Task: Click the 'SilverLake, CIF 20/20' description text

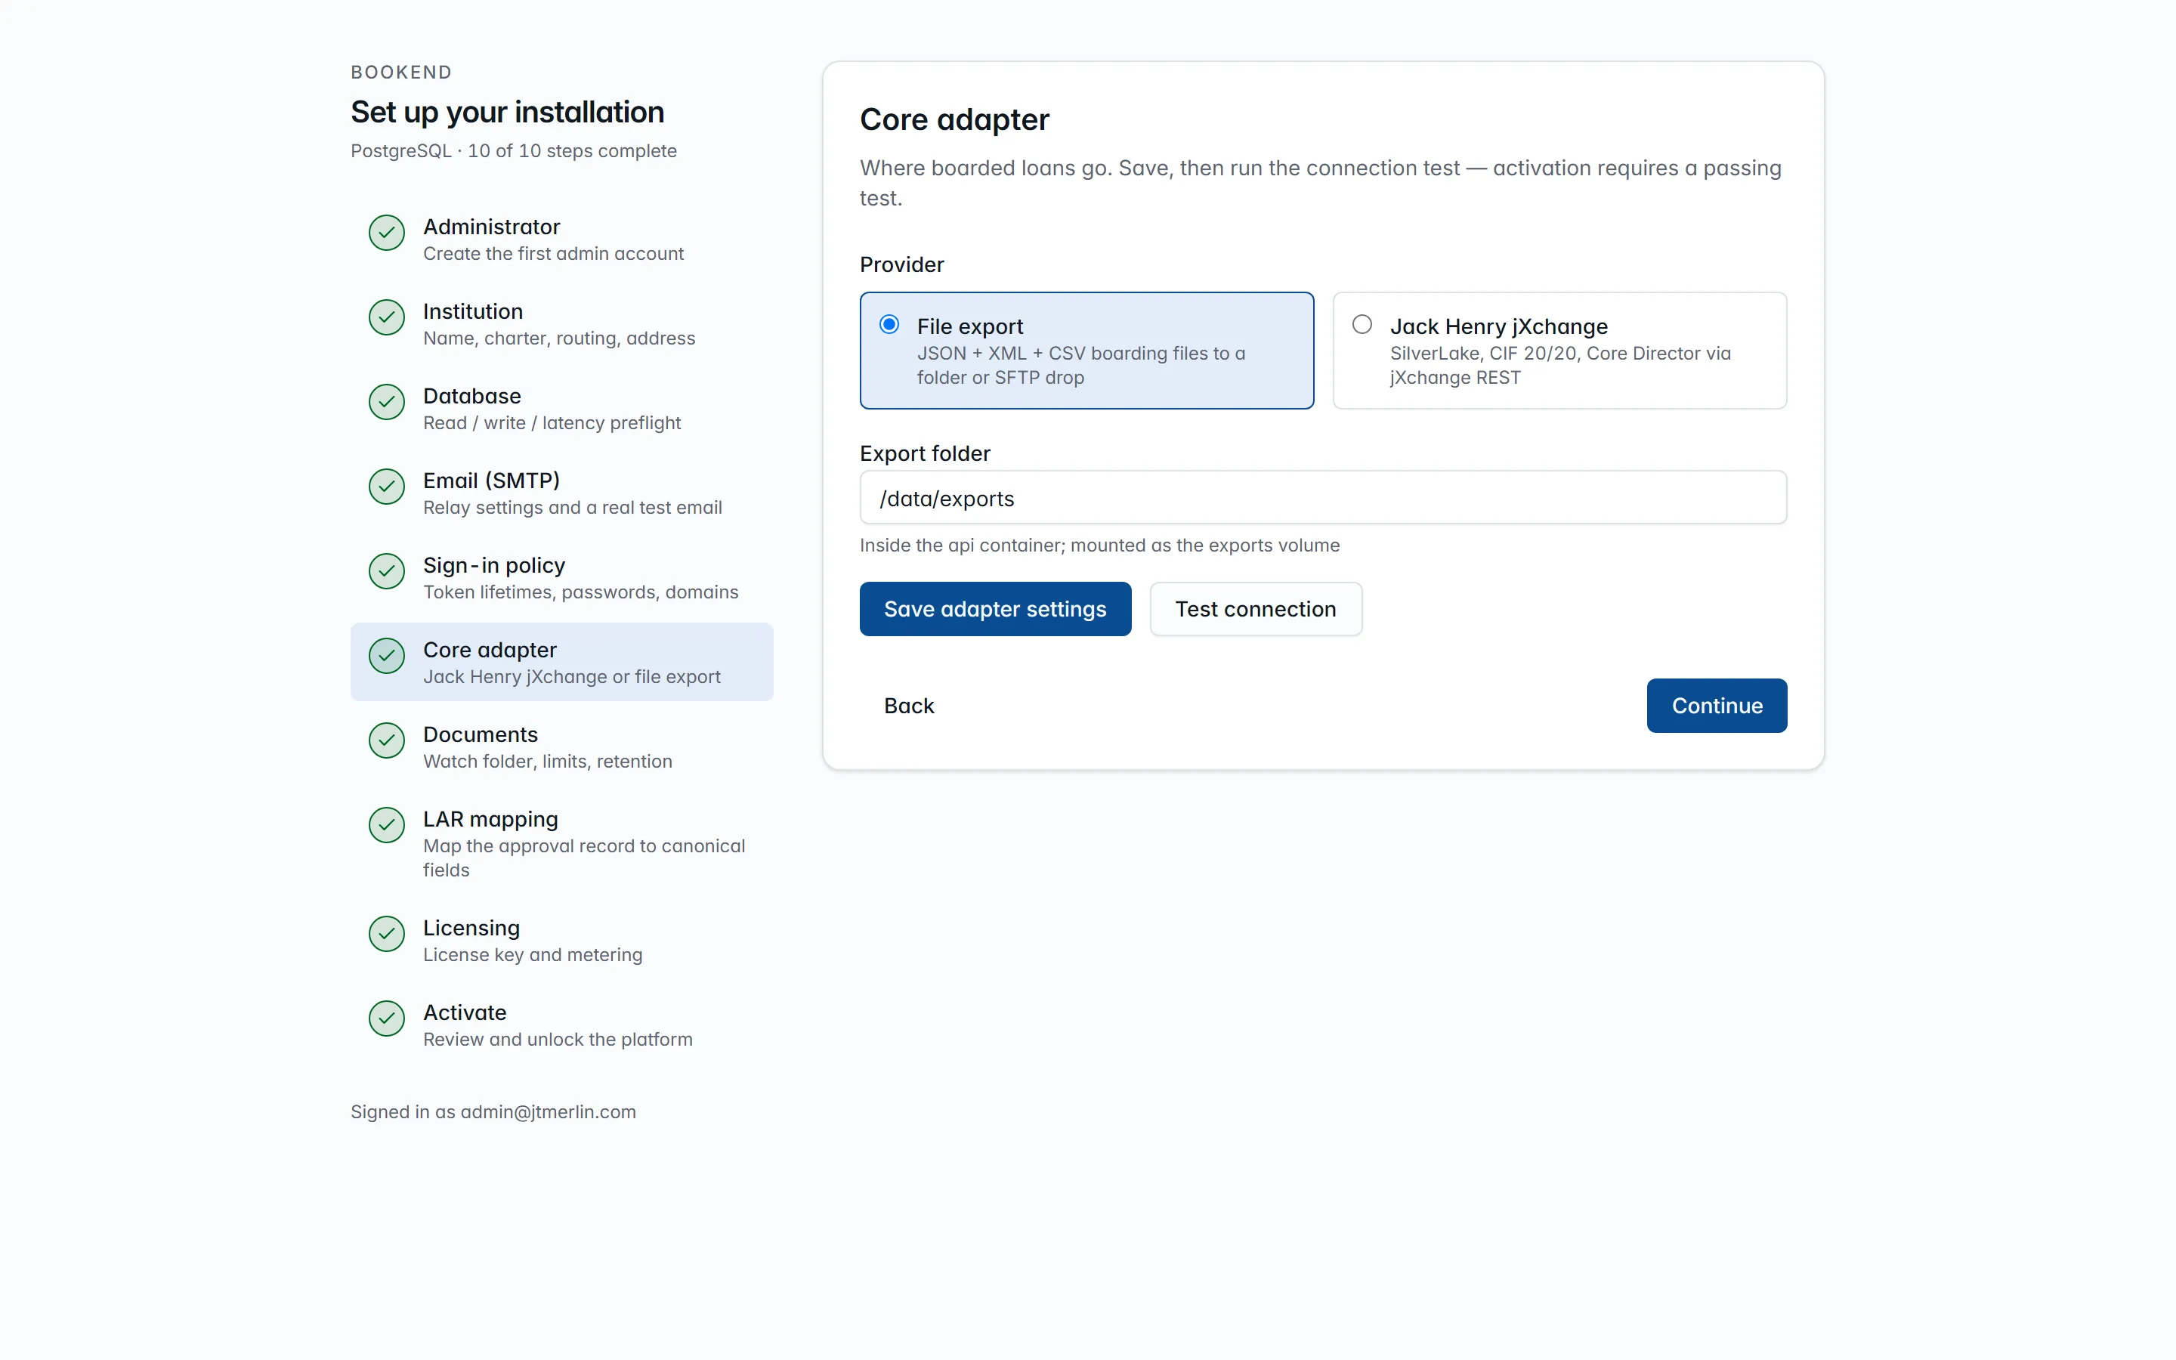Action: click(1560, 365)
